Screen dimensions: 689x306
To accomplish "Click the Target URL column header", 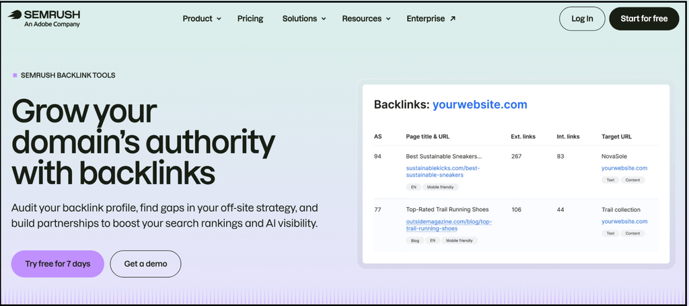I will click(616, 137).
